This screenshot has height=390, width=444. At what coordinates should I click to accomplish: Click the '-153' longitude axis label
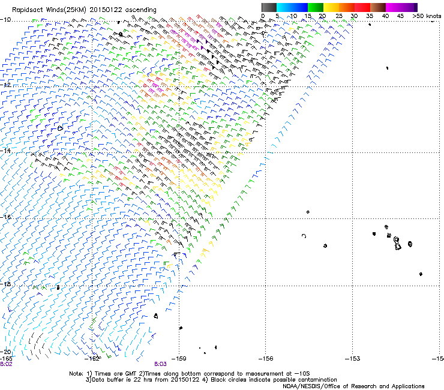coord(353,359)
